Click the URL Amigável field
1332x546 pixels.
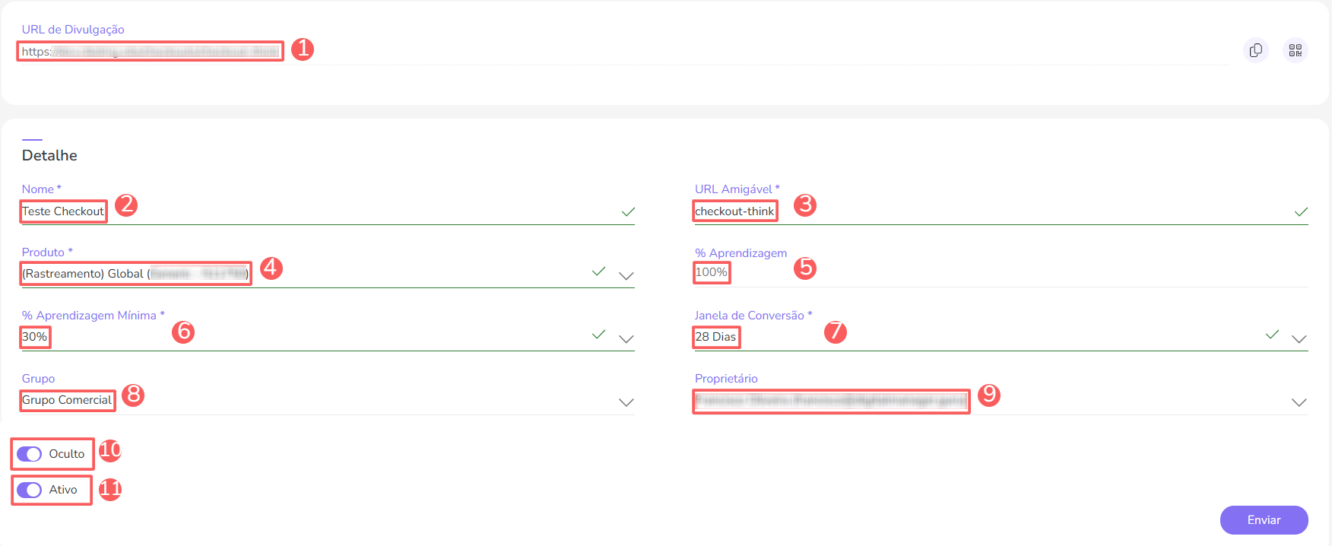click(734, 211)
